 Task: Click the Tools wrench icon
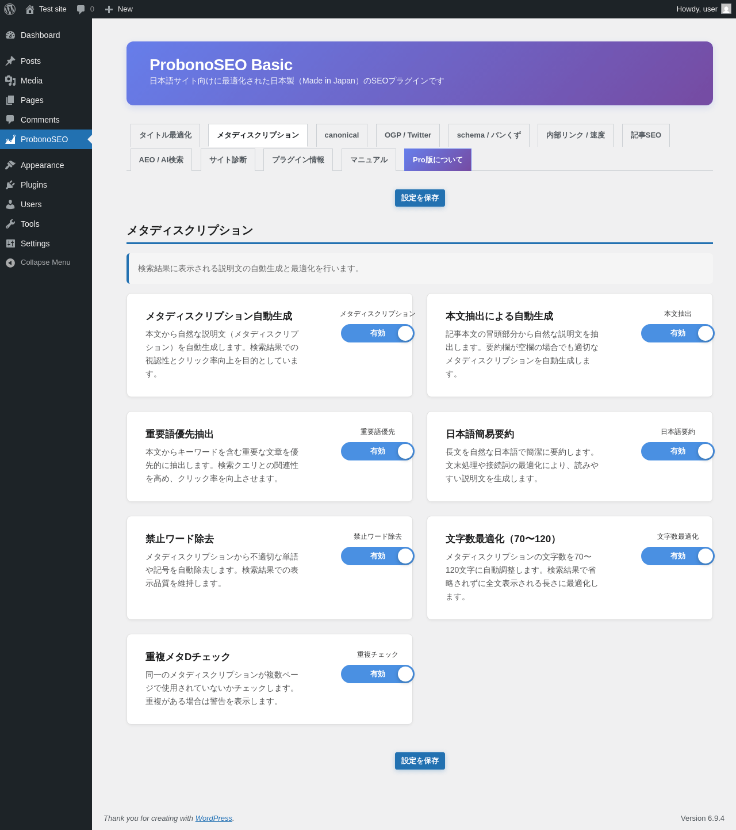pos(10,224)
